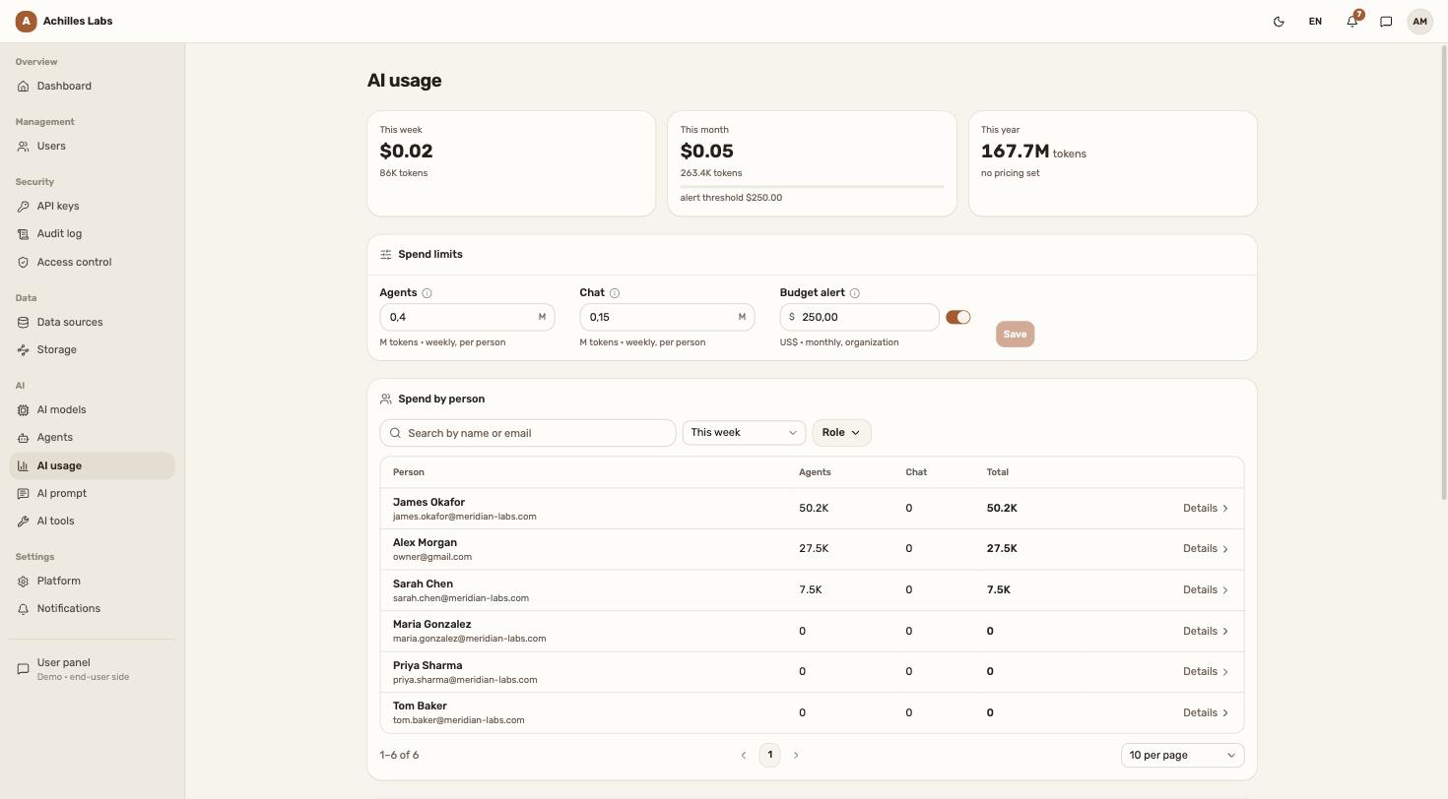
Task: Click the AI tools wrench icon
Action: coord(23,521)
